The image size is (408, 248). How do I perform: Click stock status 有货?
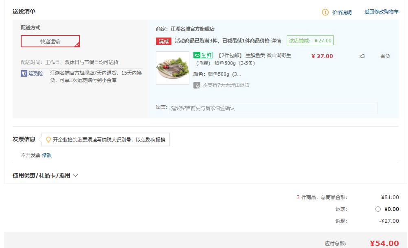point(385,56)
